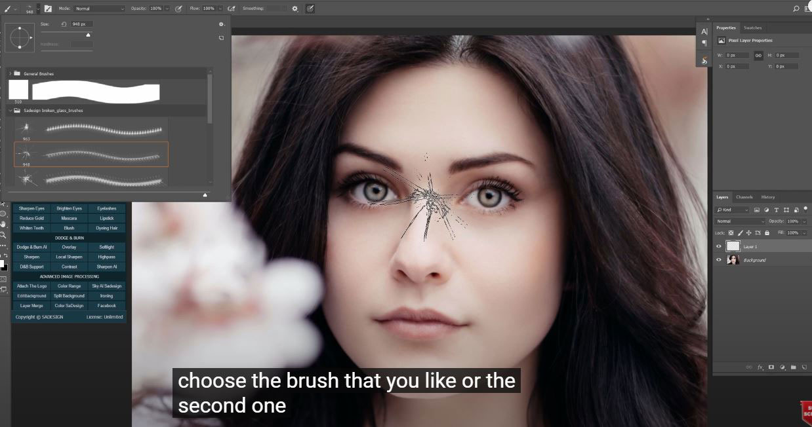Open the brush settings panel icon
The height and width of the screenshot is (427, 812).
pyautogui.click(x=48, y=9)
